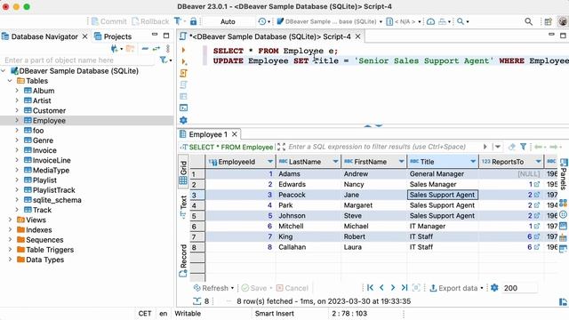
Task: Click the EmployeeId column header
Action: [x=240, y=162]
